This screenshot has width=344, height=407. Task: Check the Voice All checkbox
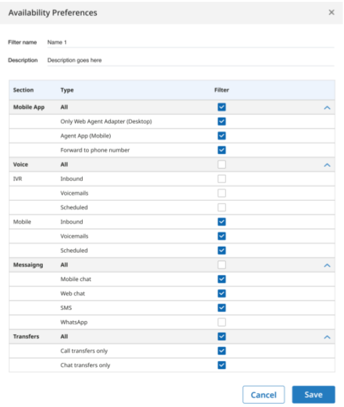point(221,164)
